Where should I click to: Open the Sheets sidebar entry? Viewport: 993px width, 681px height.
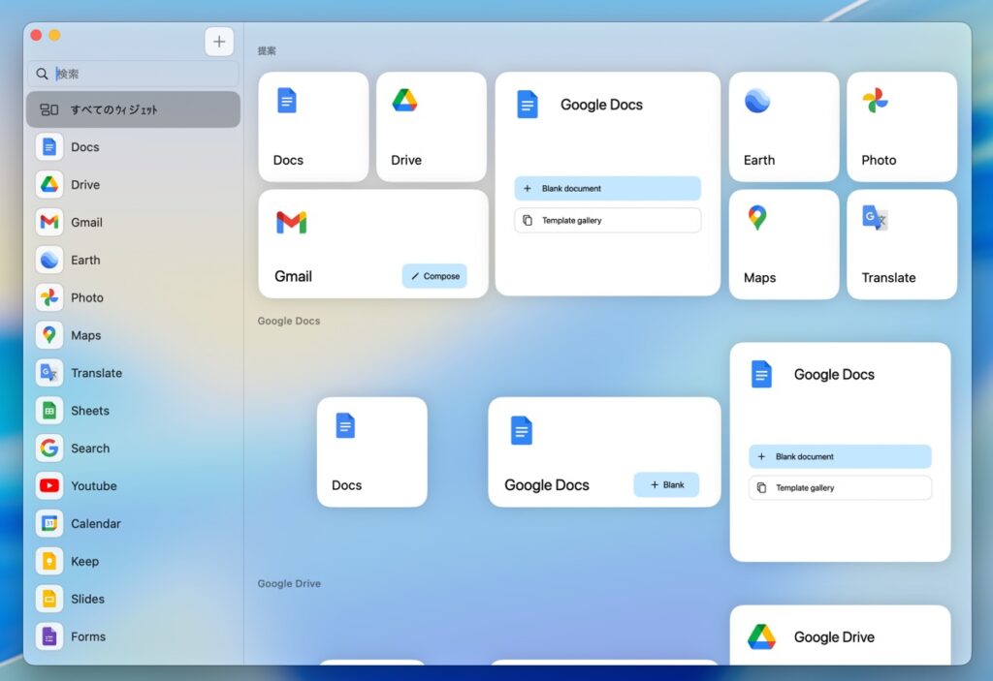click(89, 411)
